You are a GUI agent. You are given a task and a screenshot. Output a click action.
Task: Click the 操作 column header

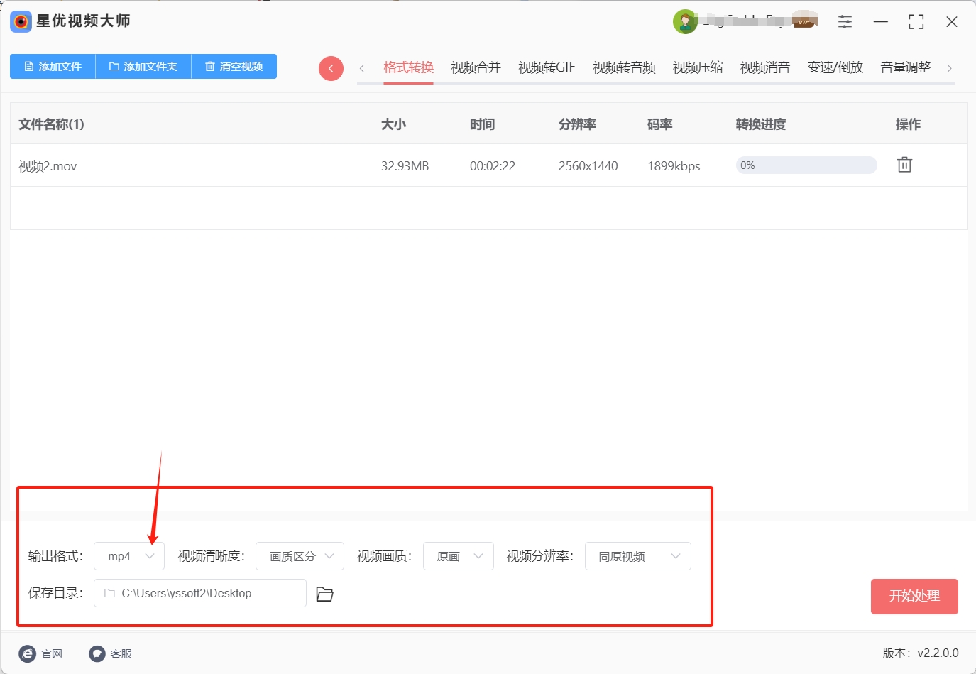[908, 124]
